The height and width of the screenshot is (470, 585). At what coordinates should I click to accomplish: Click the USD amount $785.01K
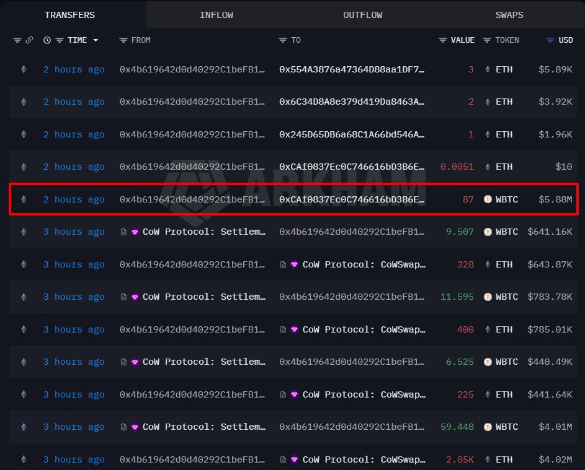tap(550, 329)
